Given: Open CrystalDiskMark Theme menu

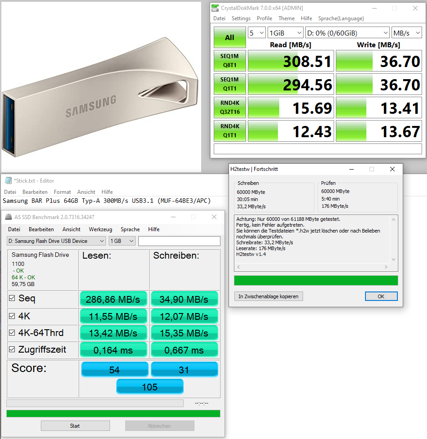Looking at the screenshot, I should (286, 18).
